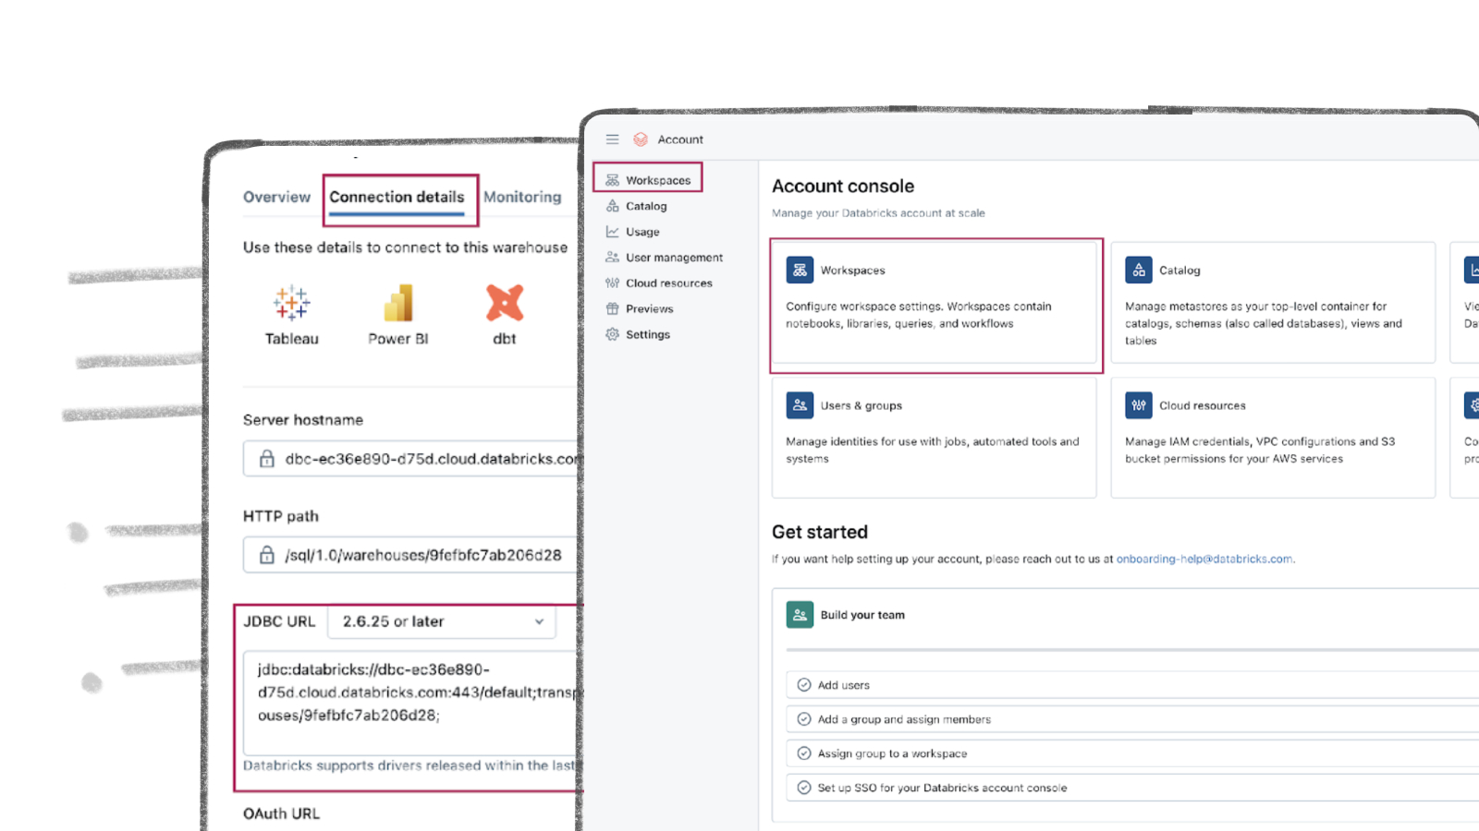Click the Tableau connector icon
The height and width of the screenshot is (831, 1479).
291,303
